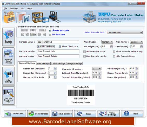
Task: Adjust Footer Margin stepper arrows
Action: [137, 77]
